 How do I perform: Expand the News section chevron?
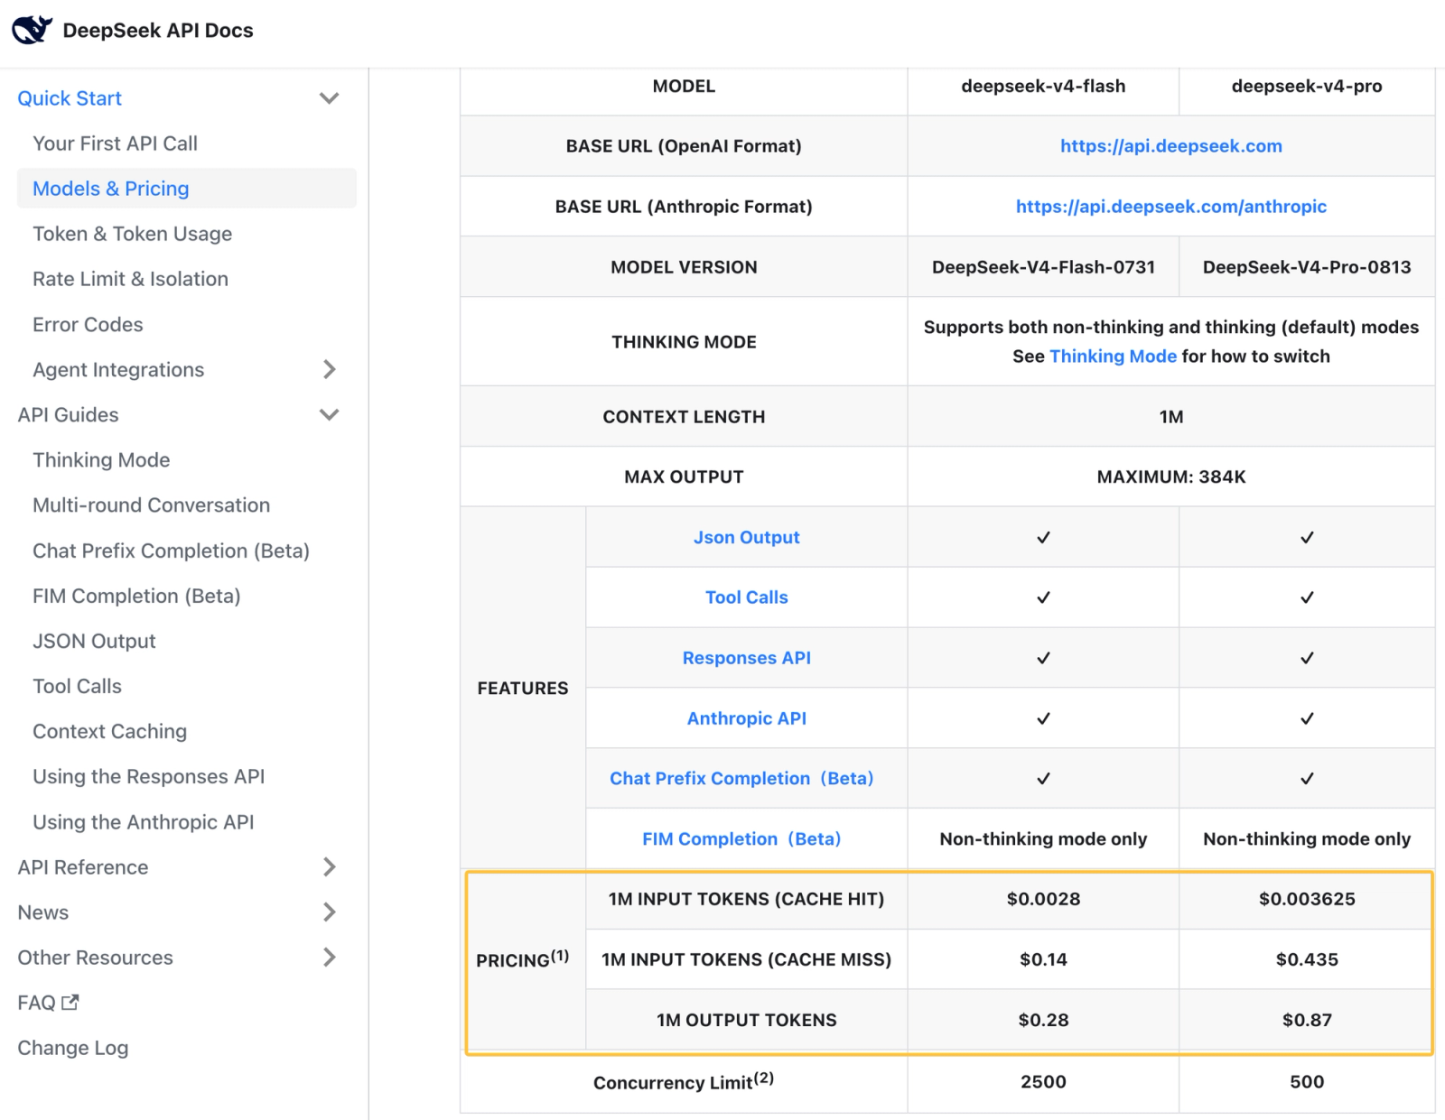click(x=330, y=912)
